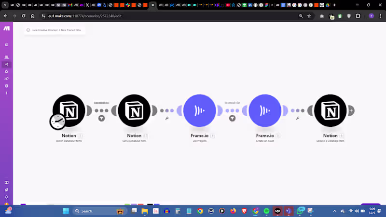Open the clock schedule on first Notion module
The width and height of the screenshot is (386, 217).
(x=57, y=122)
